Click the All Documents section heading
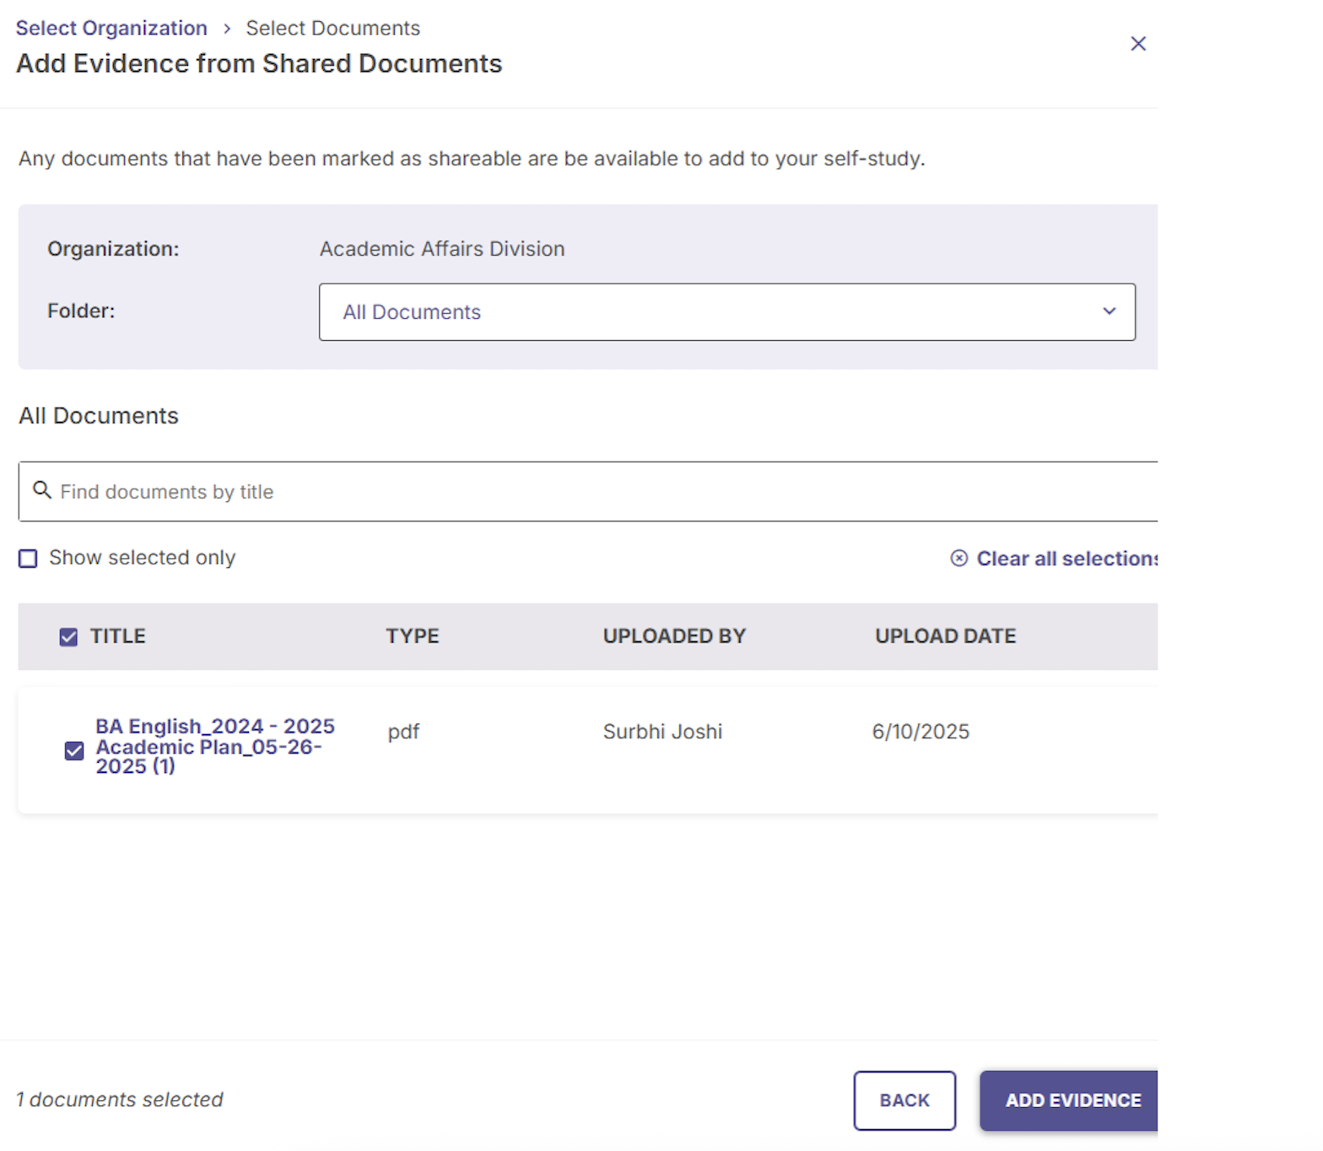This screenshot has height=1151, width=1323. click(x=99, y=416)
